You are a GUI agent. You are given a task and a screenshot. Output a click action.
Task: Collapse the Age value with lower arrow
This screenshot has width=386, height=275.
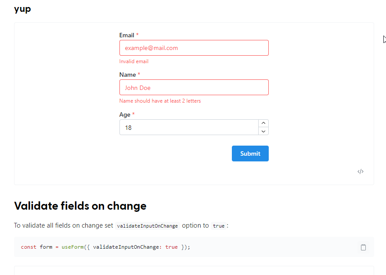263,132
